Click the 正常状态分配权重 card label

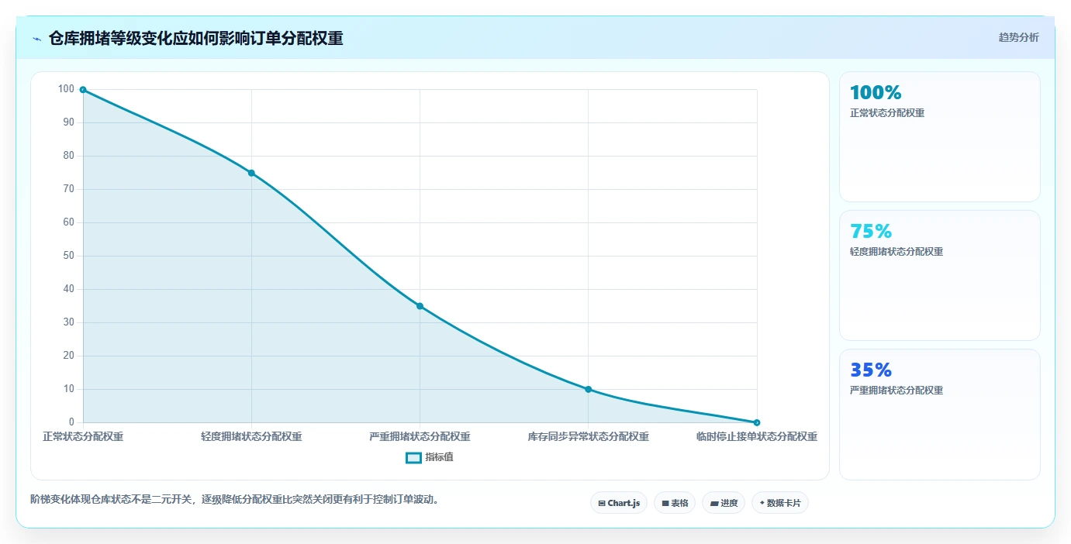click(x=887, y=113)
